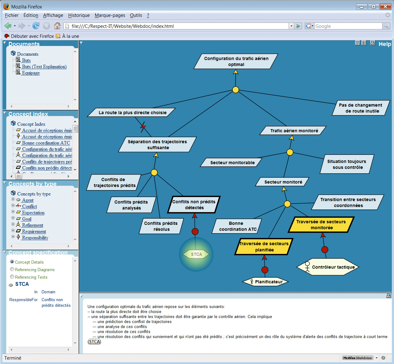Select the Referencing Diagrams radio button
Viewport: 394px width, 364px height.
[12, 269]
